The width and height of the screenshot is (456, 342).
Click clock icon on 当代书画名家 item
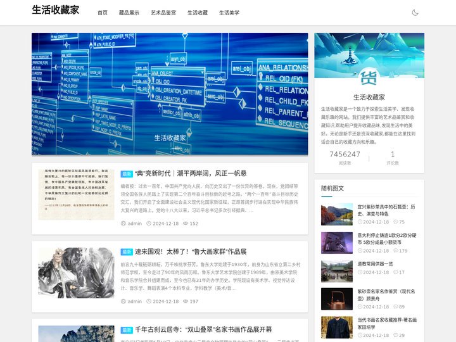[360, 335]
